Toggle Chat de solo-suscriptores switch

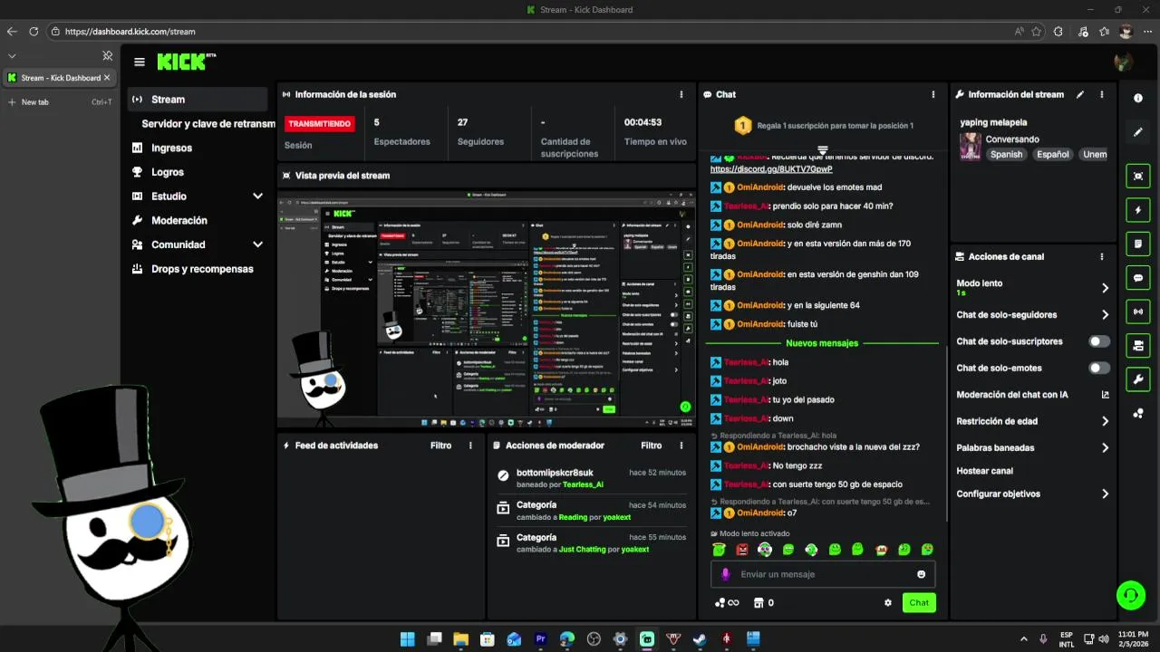click(x=1099, y=341)
